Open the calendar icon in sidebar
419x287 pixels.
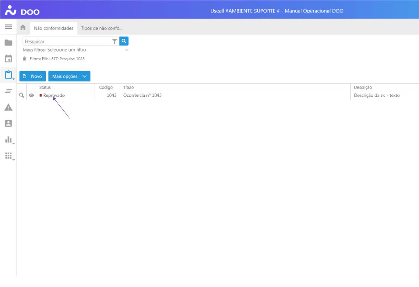point(8,59)
